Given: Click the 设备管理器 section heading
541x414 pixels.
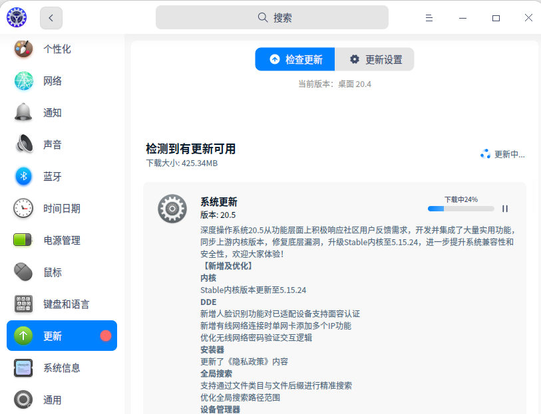Looking at the screenshot, I should (220, 409).
